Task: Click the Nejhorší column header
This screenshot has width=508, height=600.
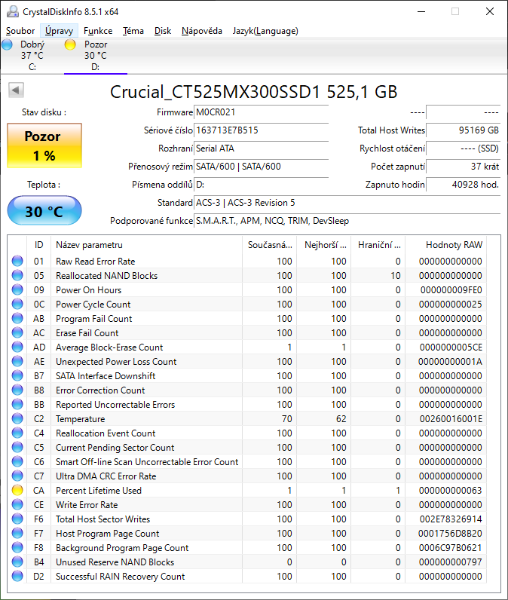Action: (x=324, y=245)
